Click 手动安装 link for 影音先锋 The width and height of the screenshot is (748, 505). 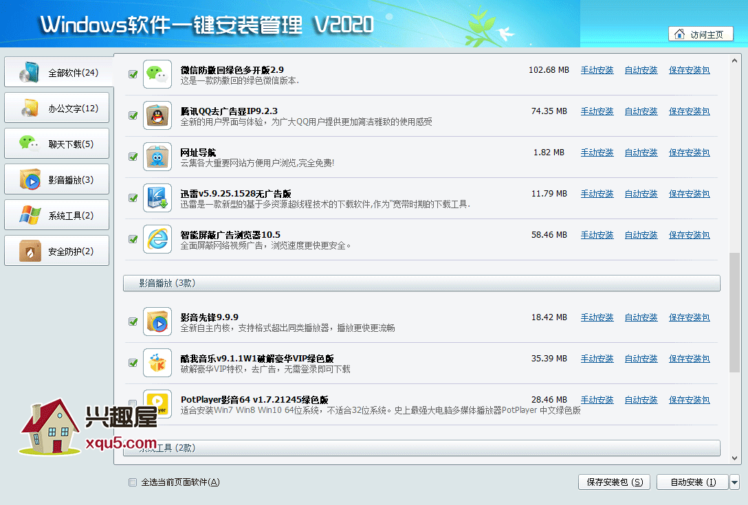point(597,317)
